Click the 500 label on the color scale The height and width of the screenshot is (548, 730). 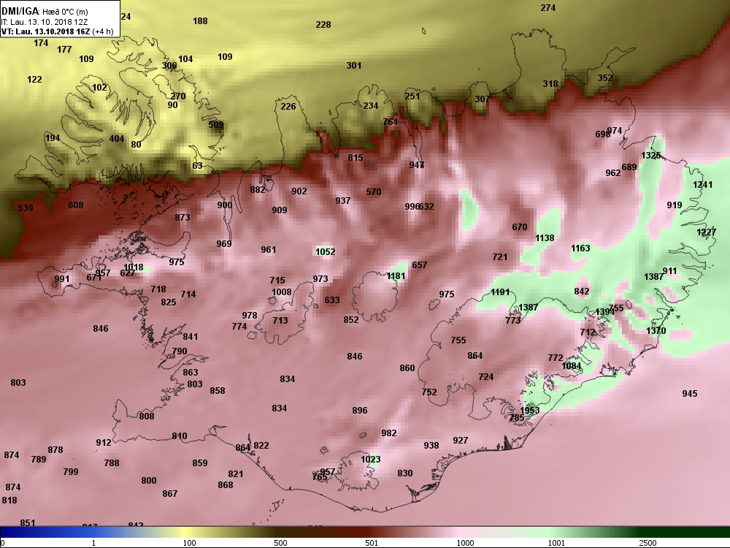280,543
